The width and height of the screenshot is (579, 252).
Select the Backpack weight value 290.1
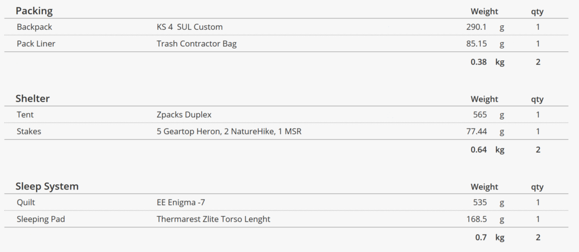click(476, 27)
